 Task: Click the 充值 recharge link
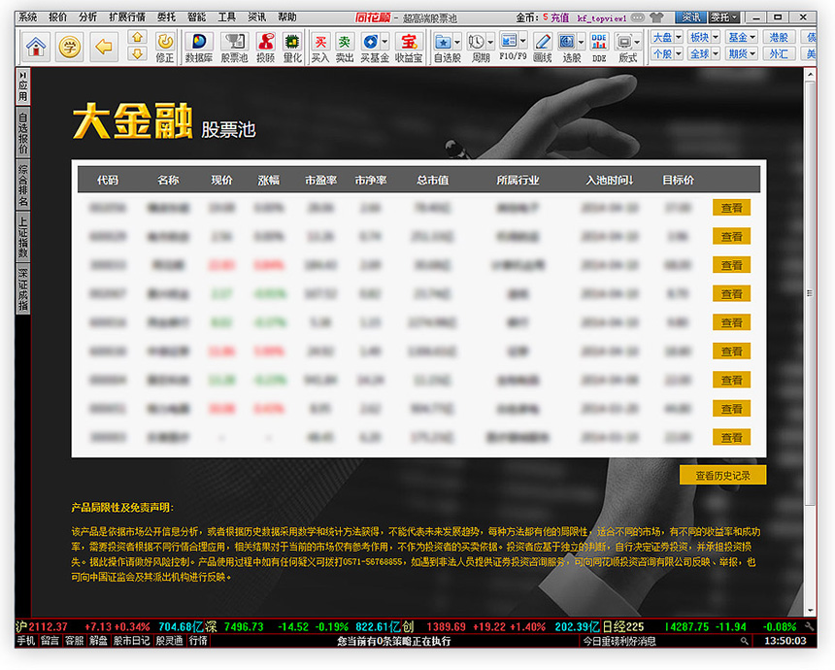point(559,17)
